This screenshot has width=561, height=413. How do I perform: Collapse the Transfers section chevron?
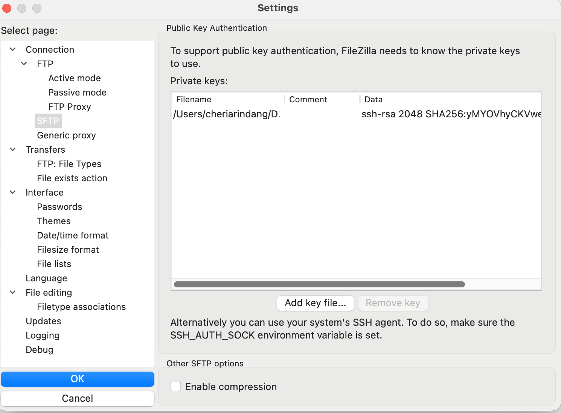point(13,150)
